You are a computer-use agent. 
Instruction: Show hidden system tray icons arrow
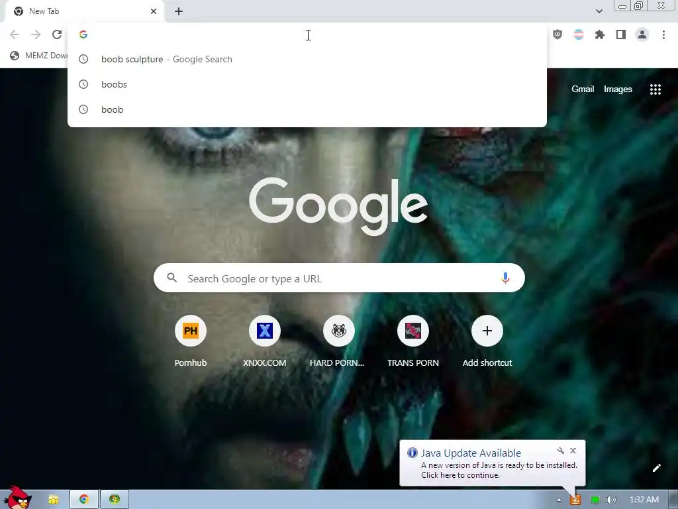[x=559, y=500]
